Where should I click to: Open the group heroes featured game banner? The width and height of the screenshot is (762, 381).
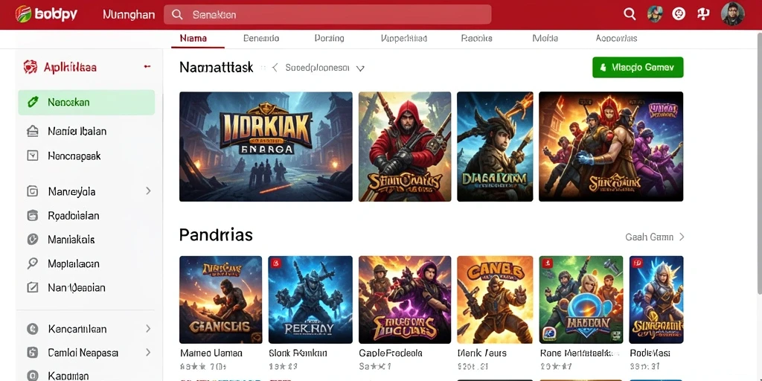click(x=611, y=147)
